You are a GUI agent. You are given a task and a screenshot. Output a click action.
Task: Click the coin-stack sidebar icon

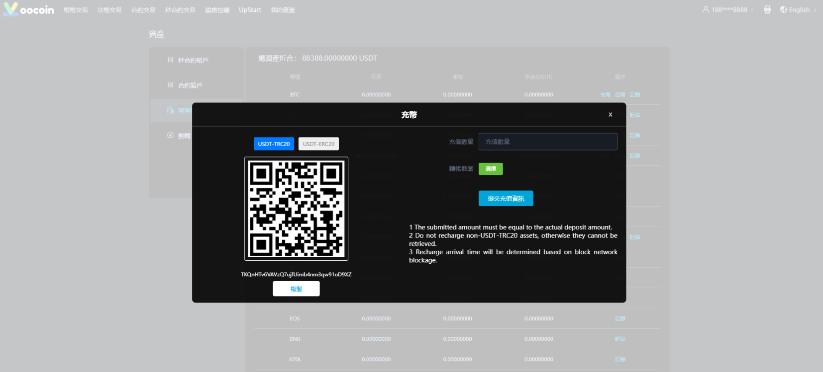[x=170, y=110]
